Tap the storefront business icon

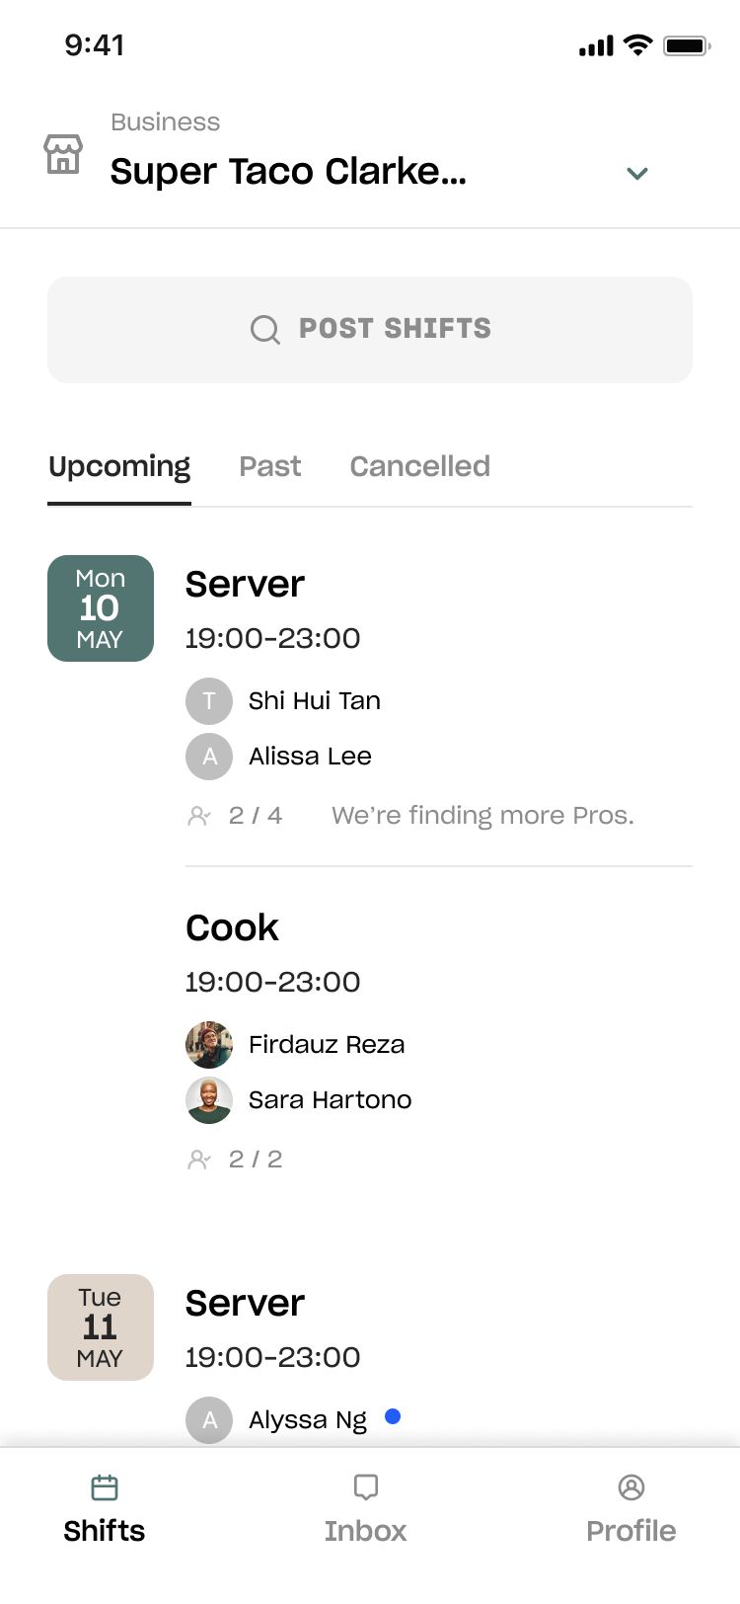tap(63, 155)
